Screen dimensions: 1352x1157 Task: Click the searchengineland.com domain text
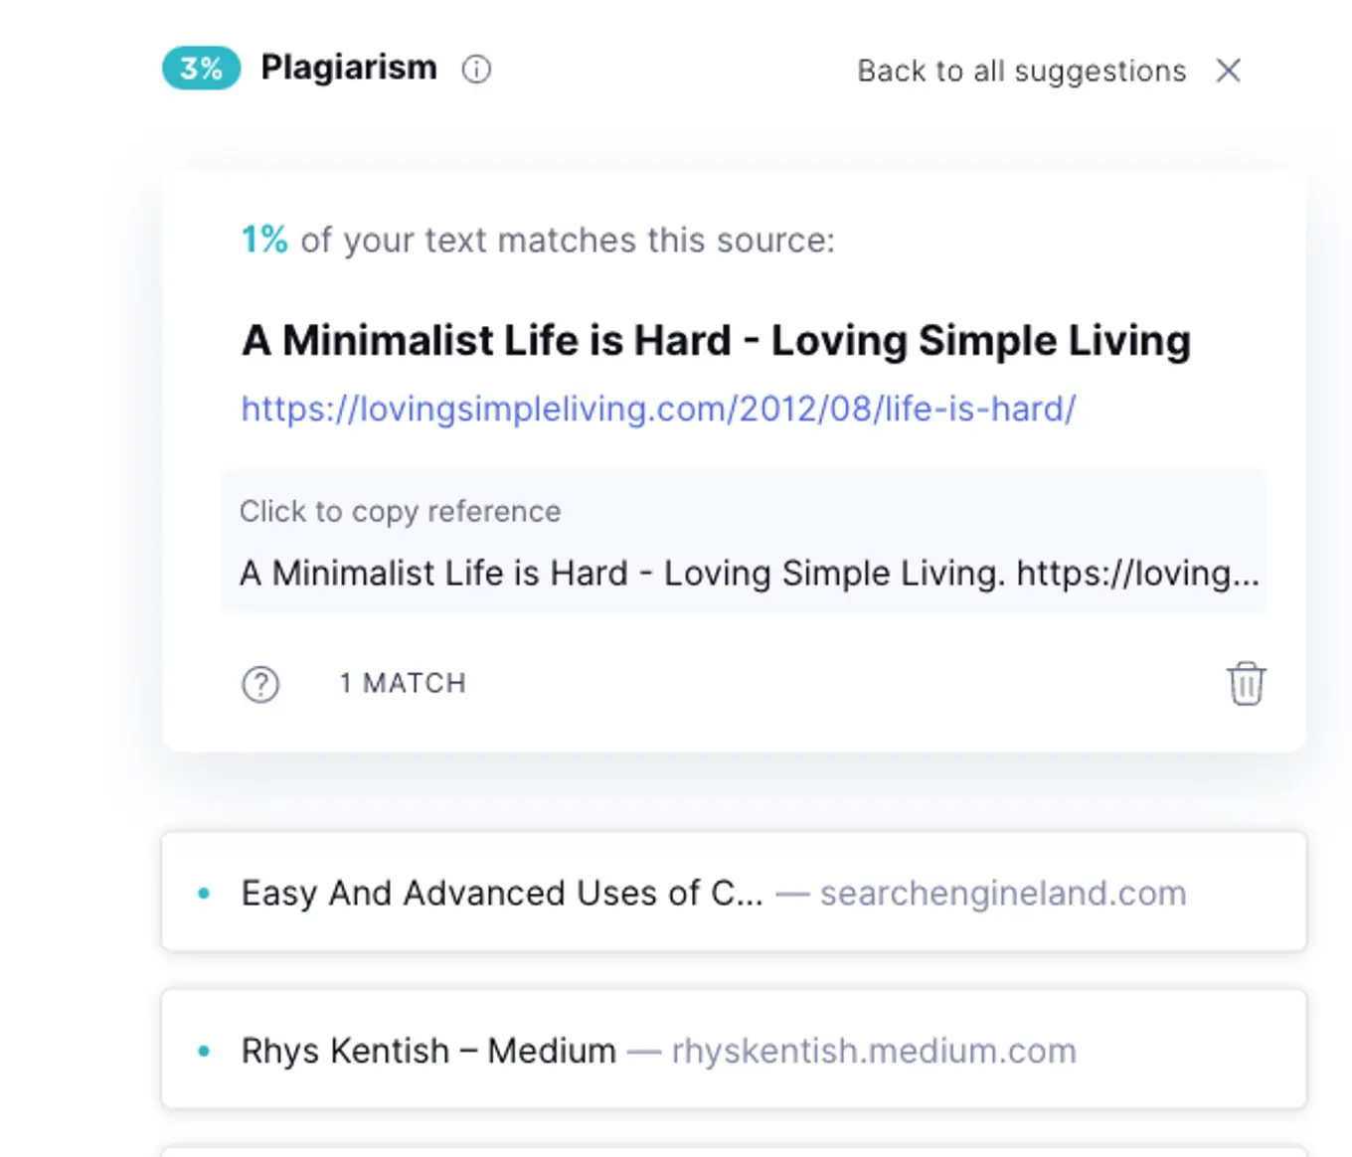pyautogui.click(x=1003, y=893)
